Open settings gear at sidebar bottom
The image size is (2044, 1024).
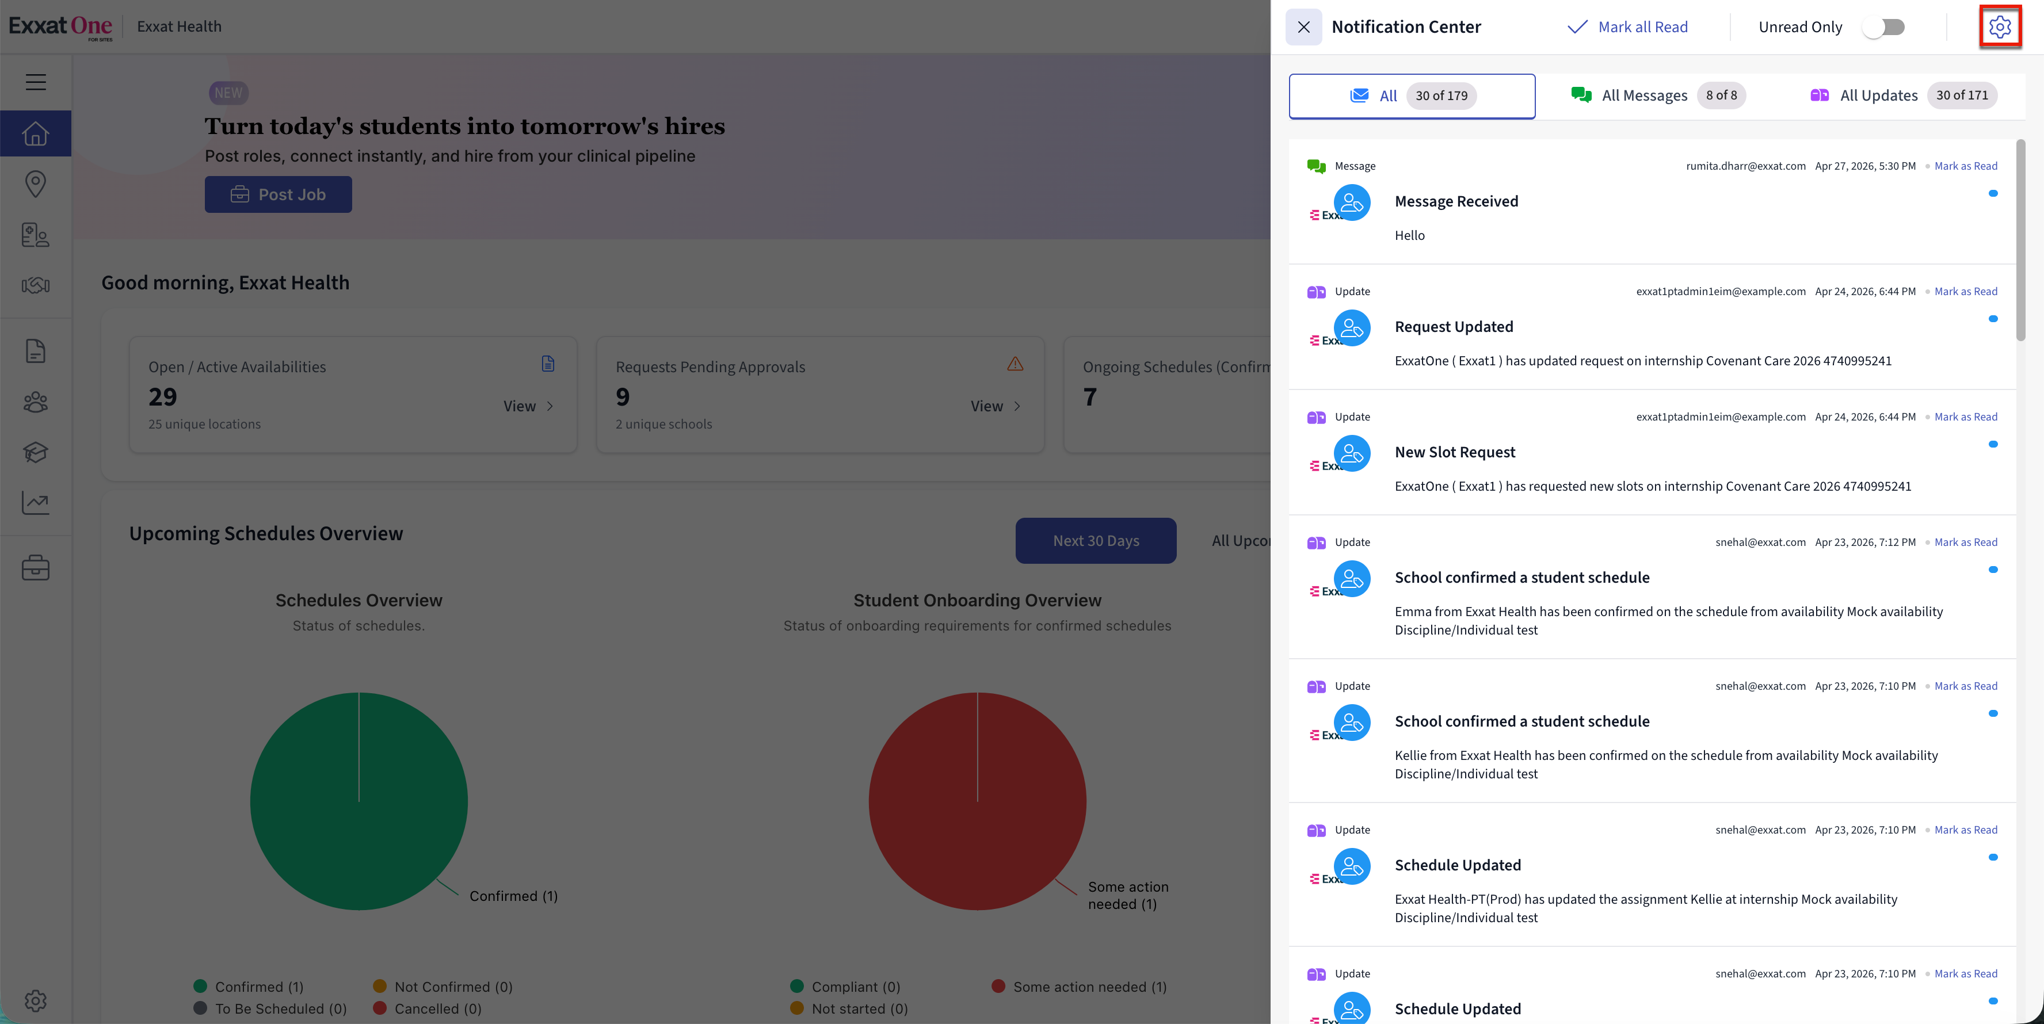tap(36, 1000)
